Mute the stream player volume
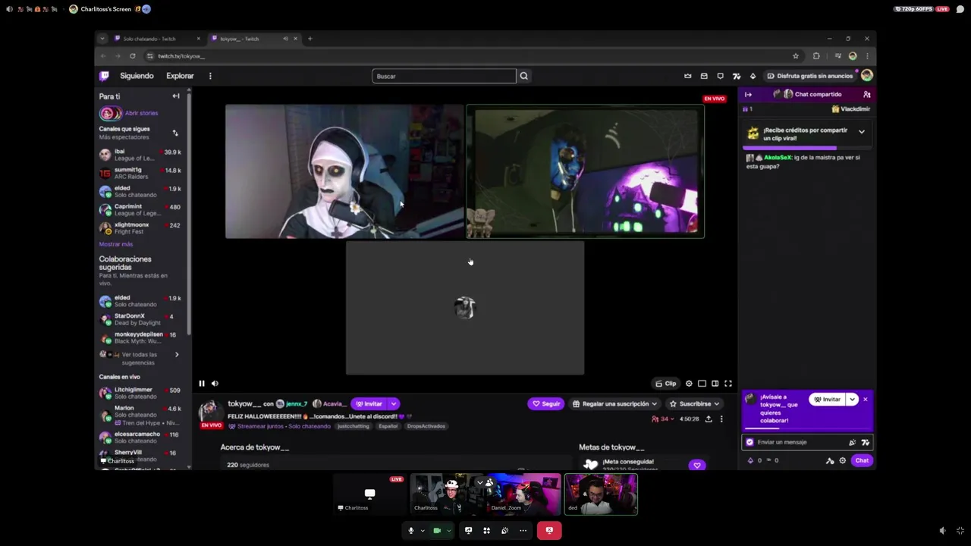 215,384
